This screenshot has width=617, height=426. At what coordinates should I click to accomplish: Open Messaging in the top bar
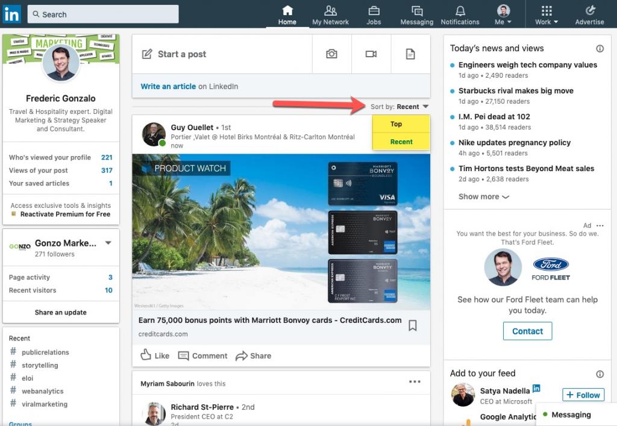click(x=416, y=15)
